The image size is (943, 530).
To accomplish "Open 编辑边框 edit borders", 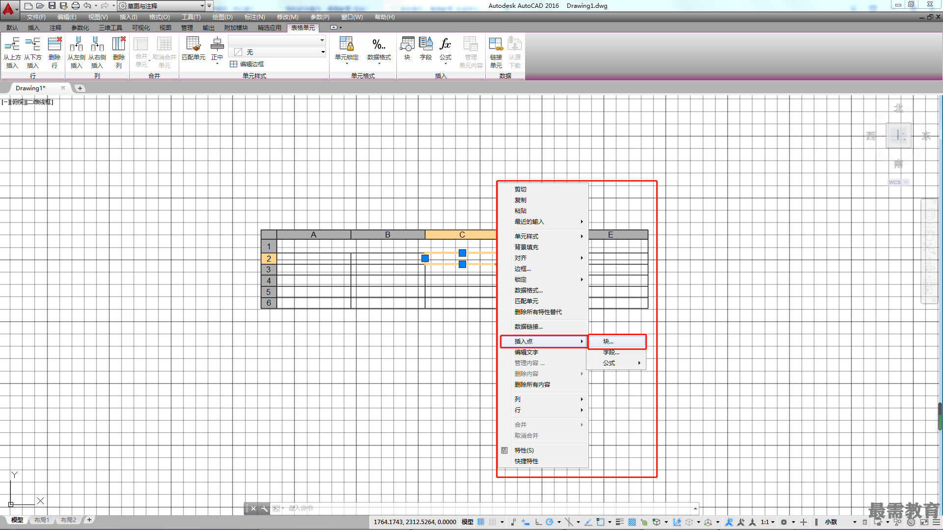I will coord(247,64).
